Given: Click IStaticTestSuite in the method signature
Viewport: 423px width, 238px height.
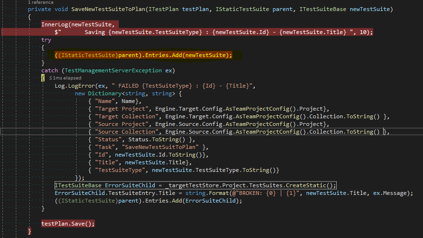Looking at the screenshot, I should point(242,9).
